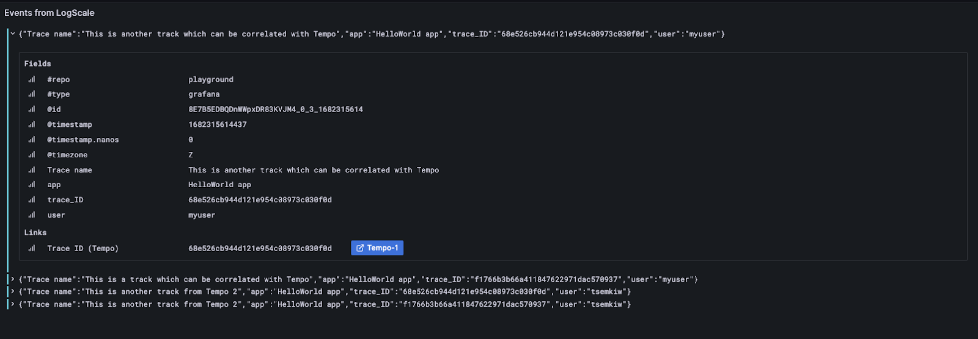Image resolution: width=978 pixels, height=339 pixels.
Task: Show ad-hoc statistics icon for @id field
Action: [x=32, y=109]
